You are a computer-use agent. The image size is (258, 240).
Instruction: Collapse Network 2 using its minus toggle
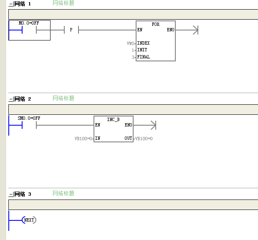(11, 99)
